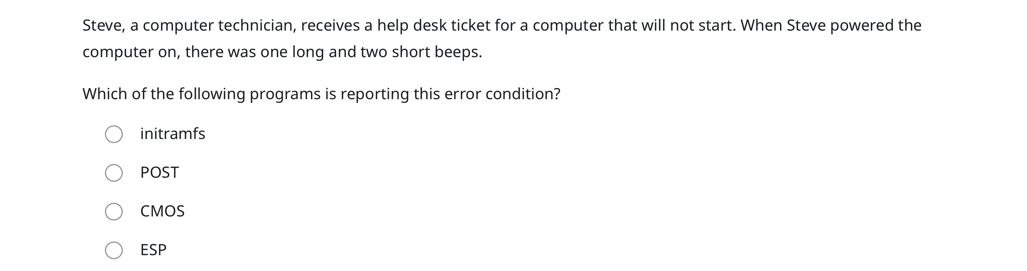Select the first answer option circle

[x=115, y=134]
